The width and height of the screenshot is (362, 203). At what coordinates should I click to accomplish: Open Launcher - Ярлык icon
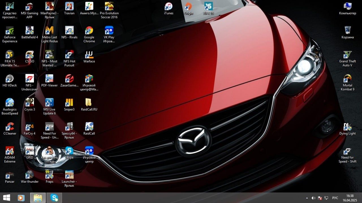click(69, 178)
